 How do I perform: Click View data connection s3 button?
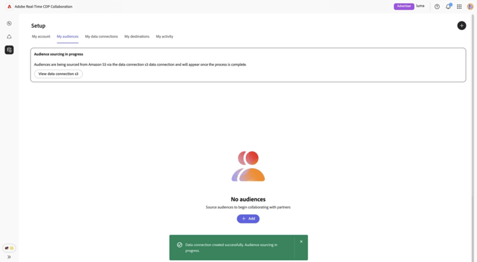(x=58, y=74)
